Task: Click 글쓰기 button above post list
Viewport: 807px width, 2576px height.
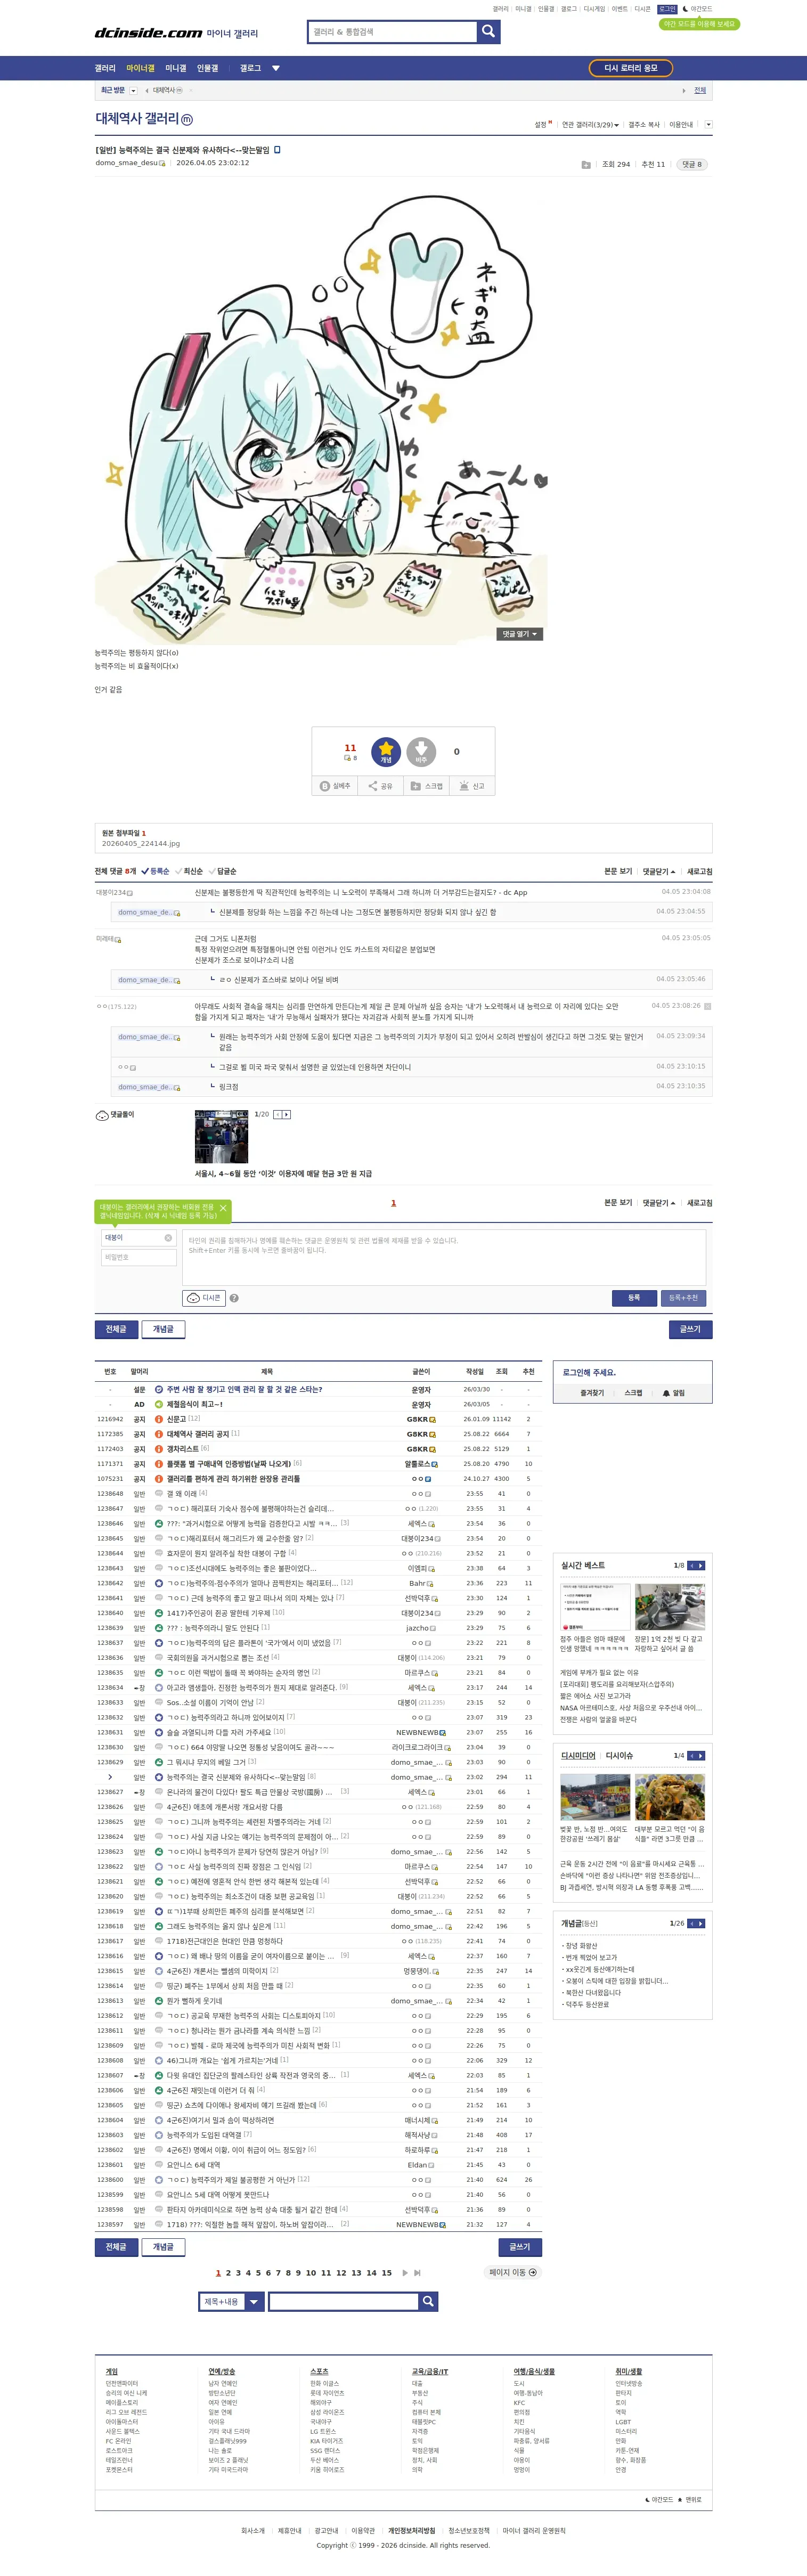Action: [690, 1329]
